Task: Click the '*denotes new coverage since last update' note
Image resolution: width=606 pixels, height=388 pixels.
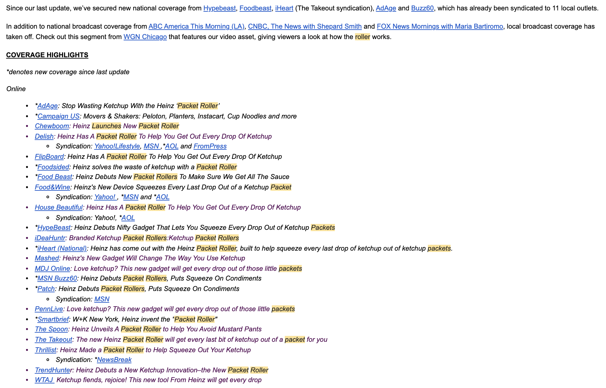Action: point(68,72)
